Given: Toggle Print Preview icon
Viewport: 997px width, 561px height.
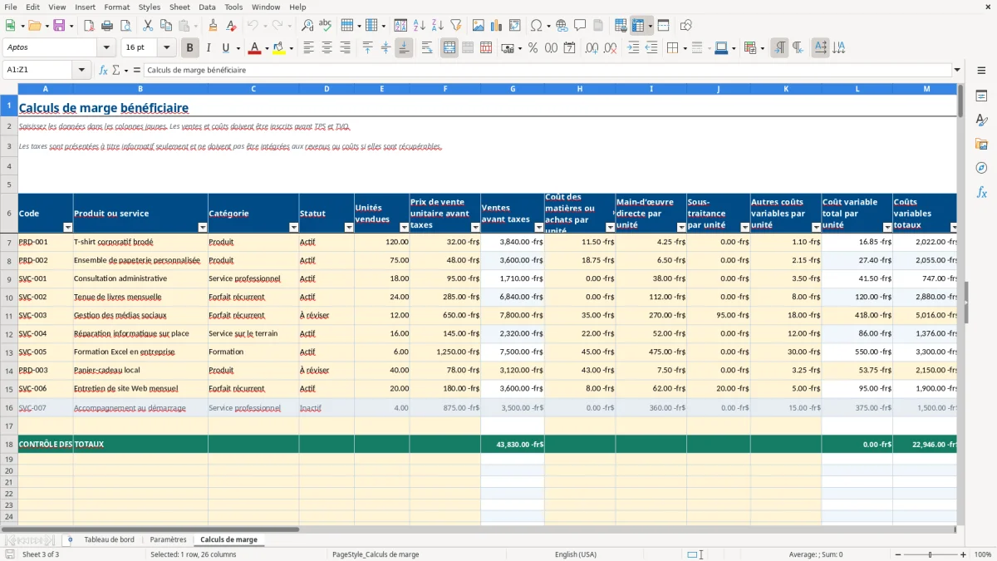Looking at the screenshot, I should coord(125,26).
